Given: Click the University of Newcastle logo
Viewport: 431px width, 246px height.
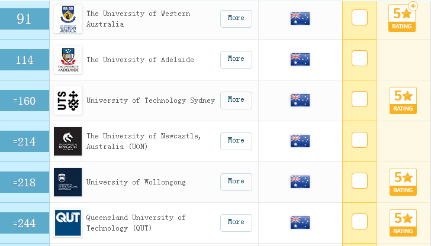Looking at the screenshot, I should [67, 141].
